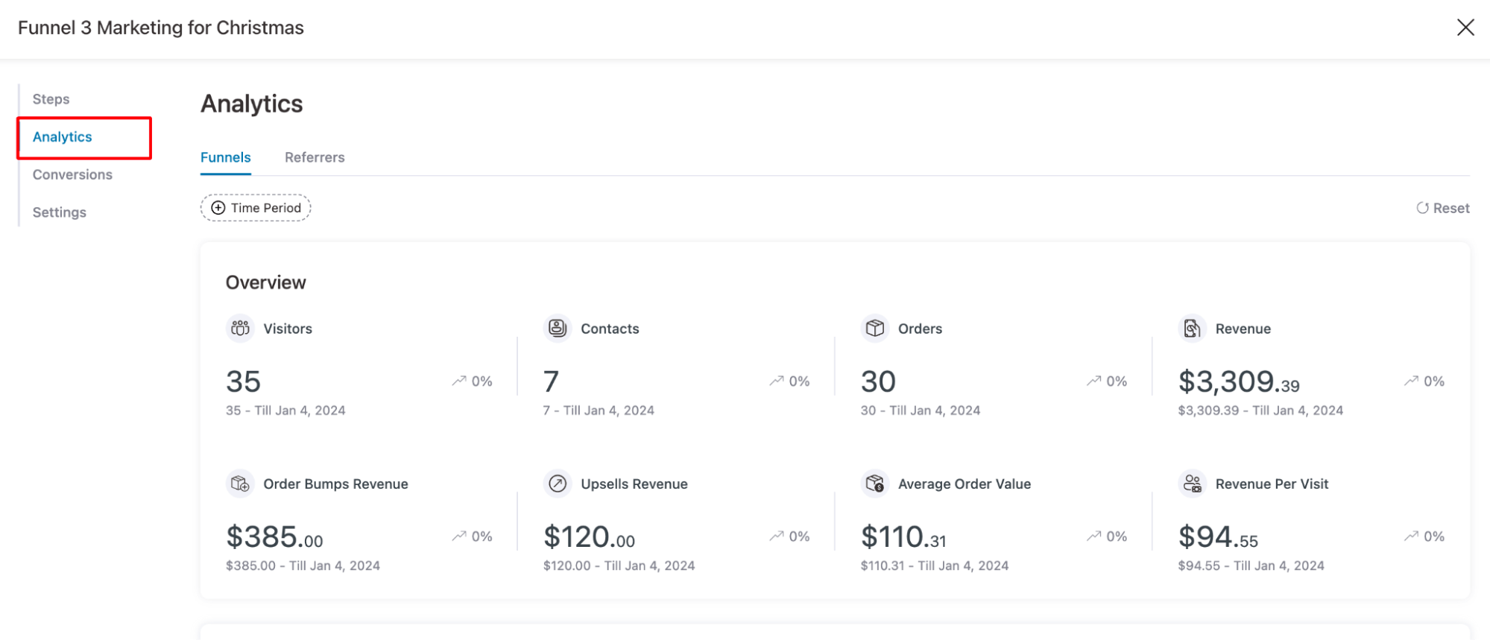
Task: Click the Upsells Revenue label
Action: coord(634,484)
